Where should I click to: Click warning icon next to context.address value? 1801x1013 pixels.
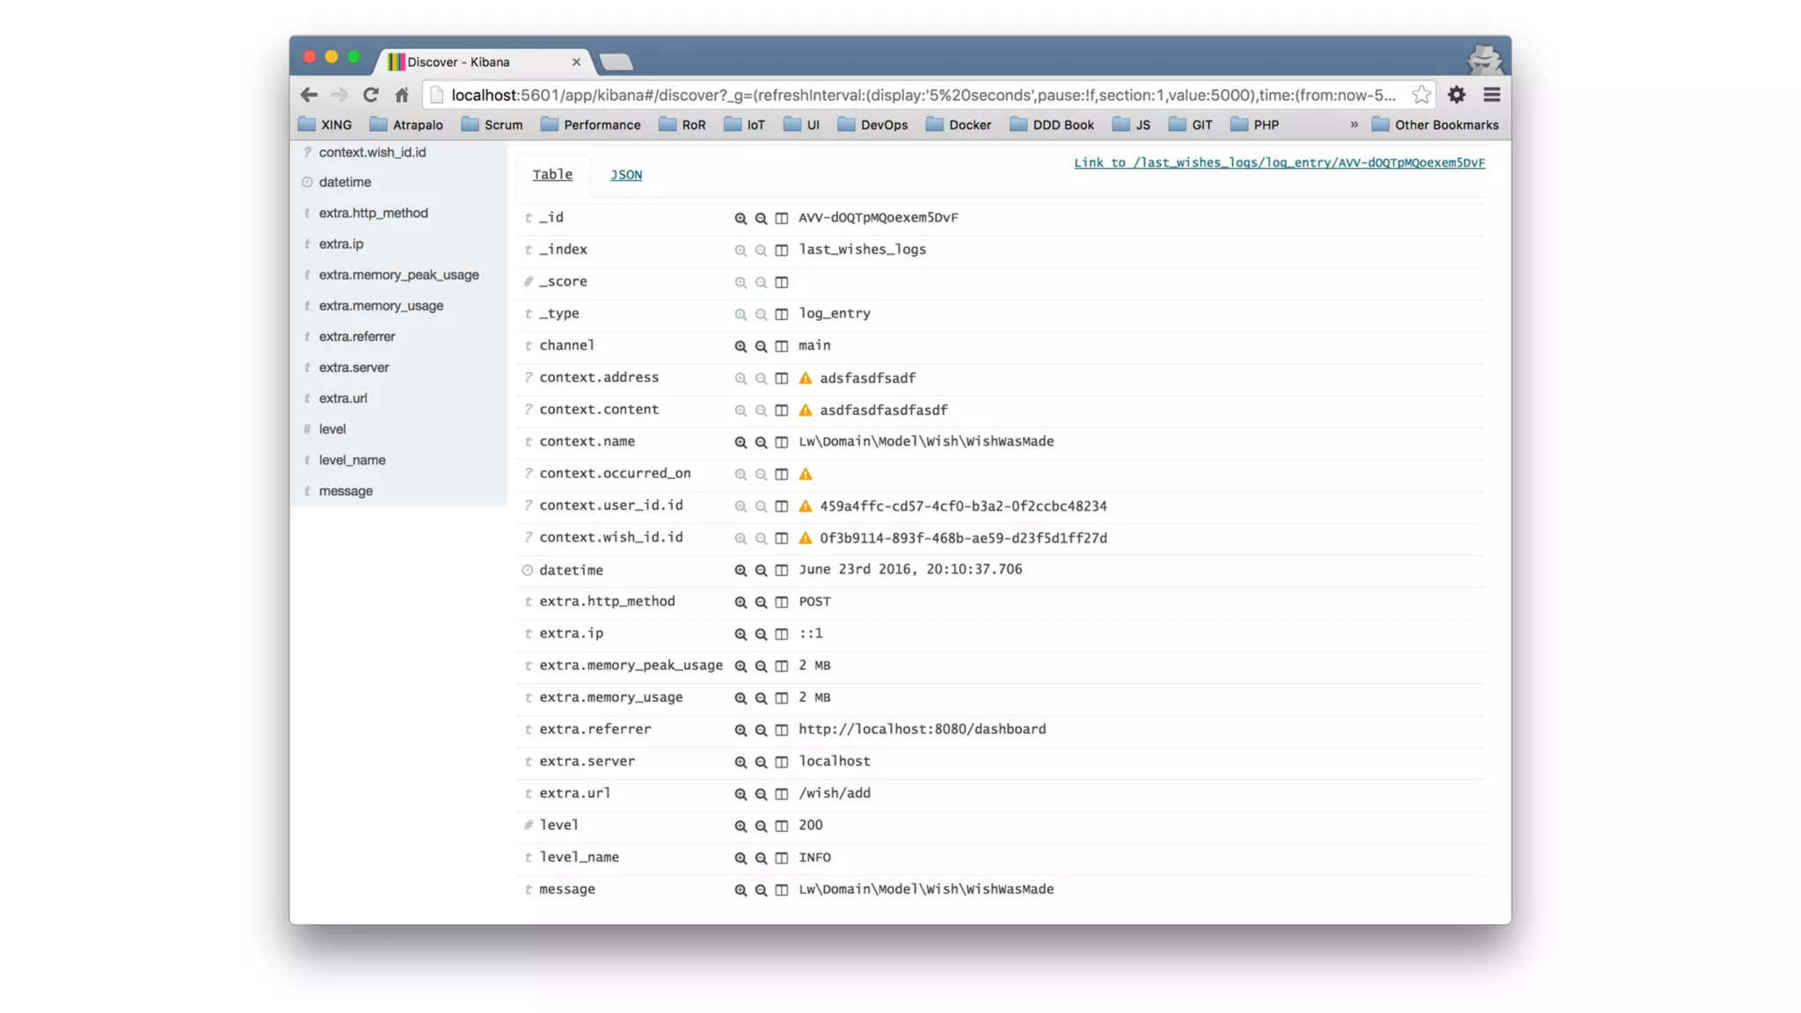click(x=805, y=378)
